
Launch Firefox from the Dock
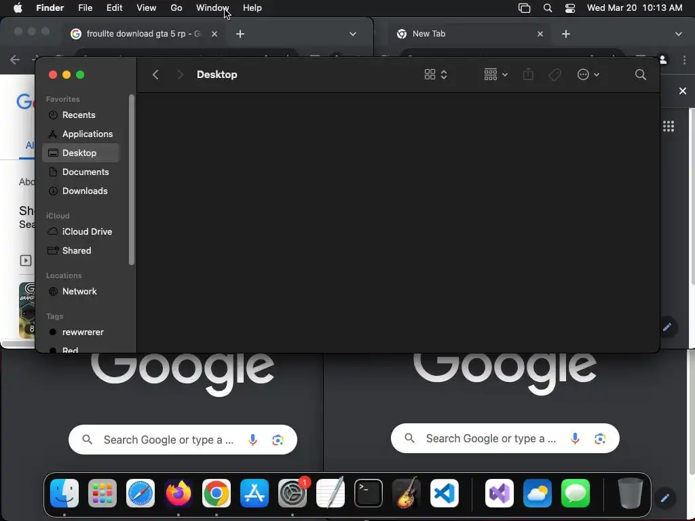tap(179, 493)
